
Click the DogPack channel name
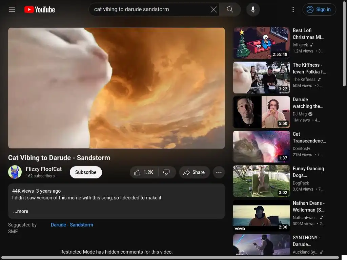301,183
